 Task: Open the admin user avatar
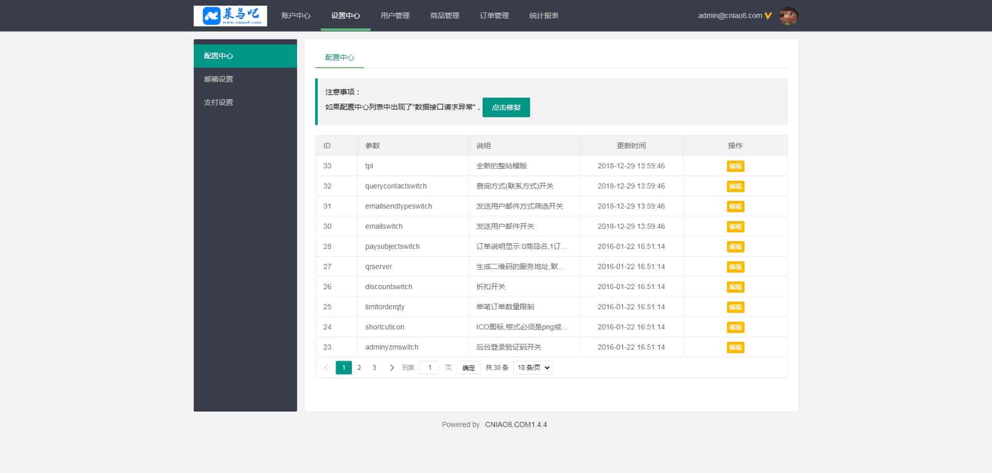[788, 16]
